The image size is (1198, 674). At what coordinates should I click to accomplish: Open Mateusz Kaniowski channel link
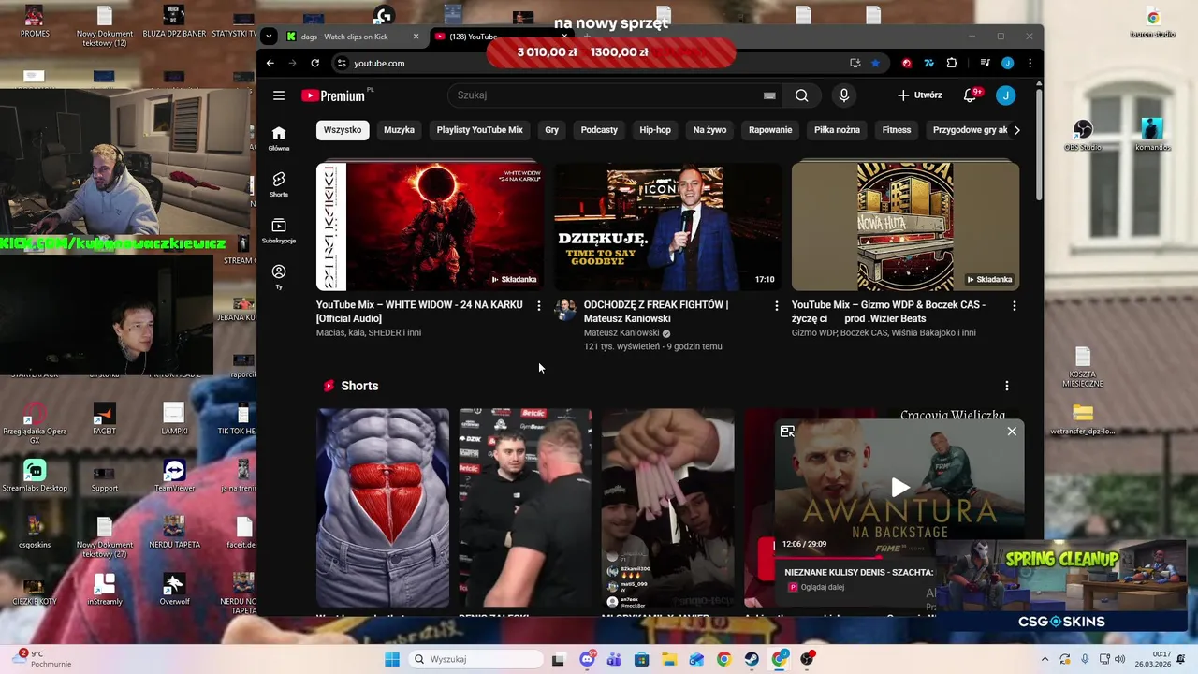pyautogui.click(x=621, y=333)
